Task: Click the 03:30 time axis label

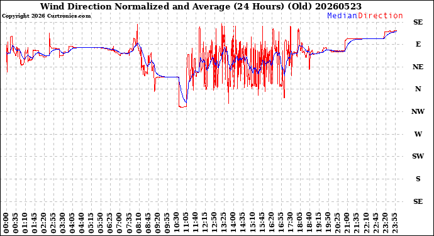Action: (63, 223)
